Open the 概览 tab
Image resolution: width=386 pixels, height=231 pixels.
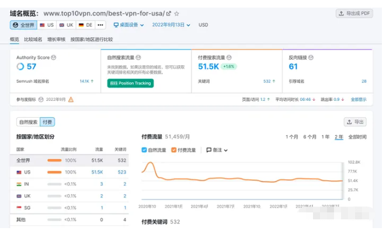(15, 40)
